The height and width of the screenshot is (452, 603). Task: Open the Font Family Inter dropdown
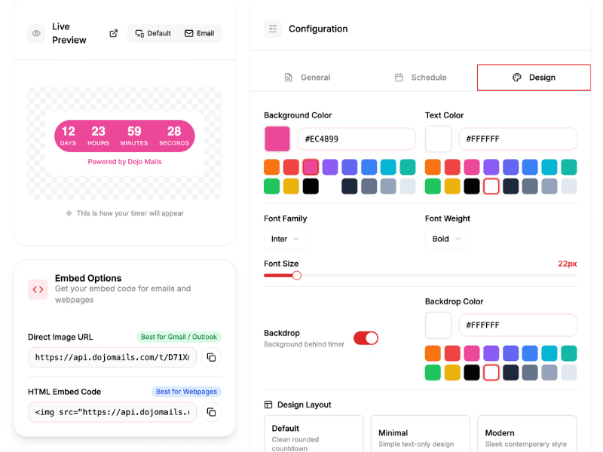pyautogui.click(x=285, y=239)
